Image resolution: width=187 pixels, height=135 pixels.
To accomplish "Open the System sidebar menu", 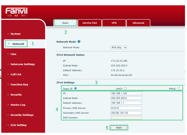I will [x=16, y=34].
